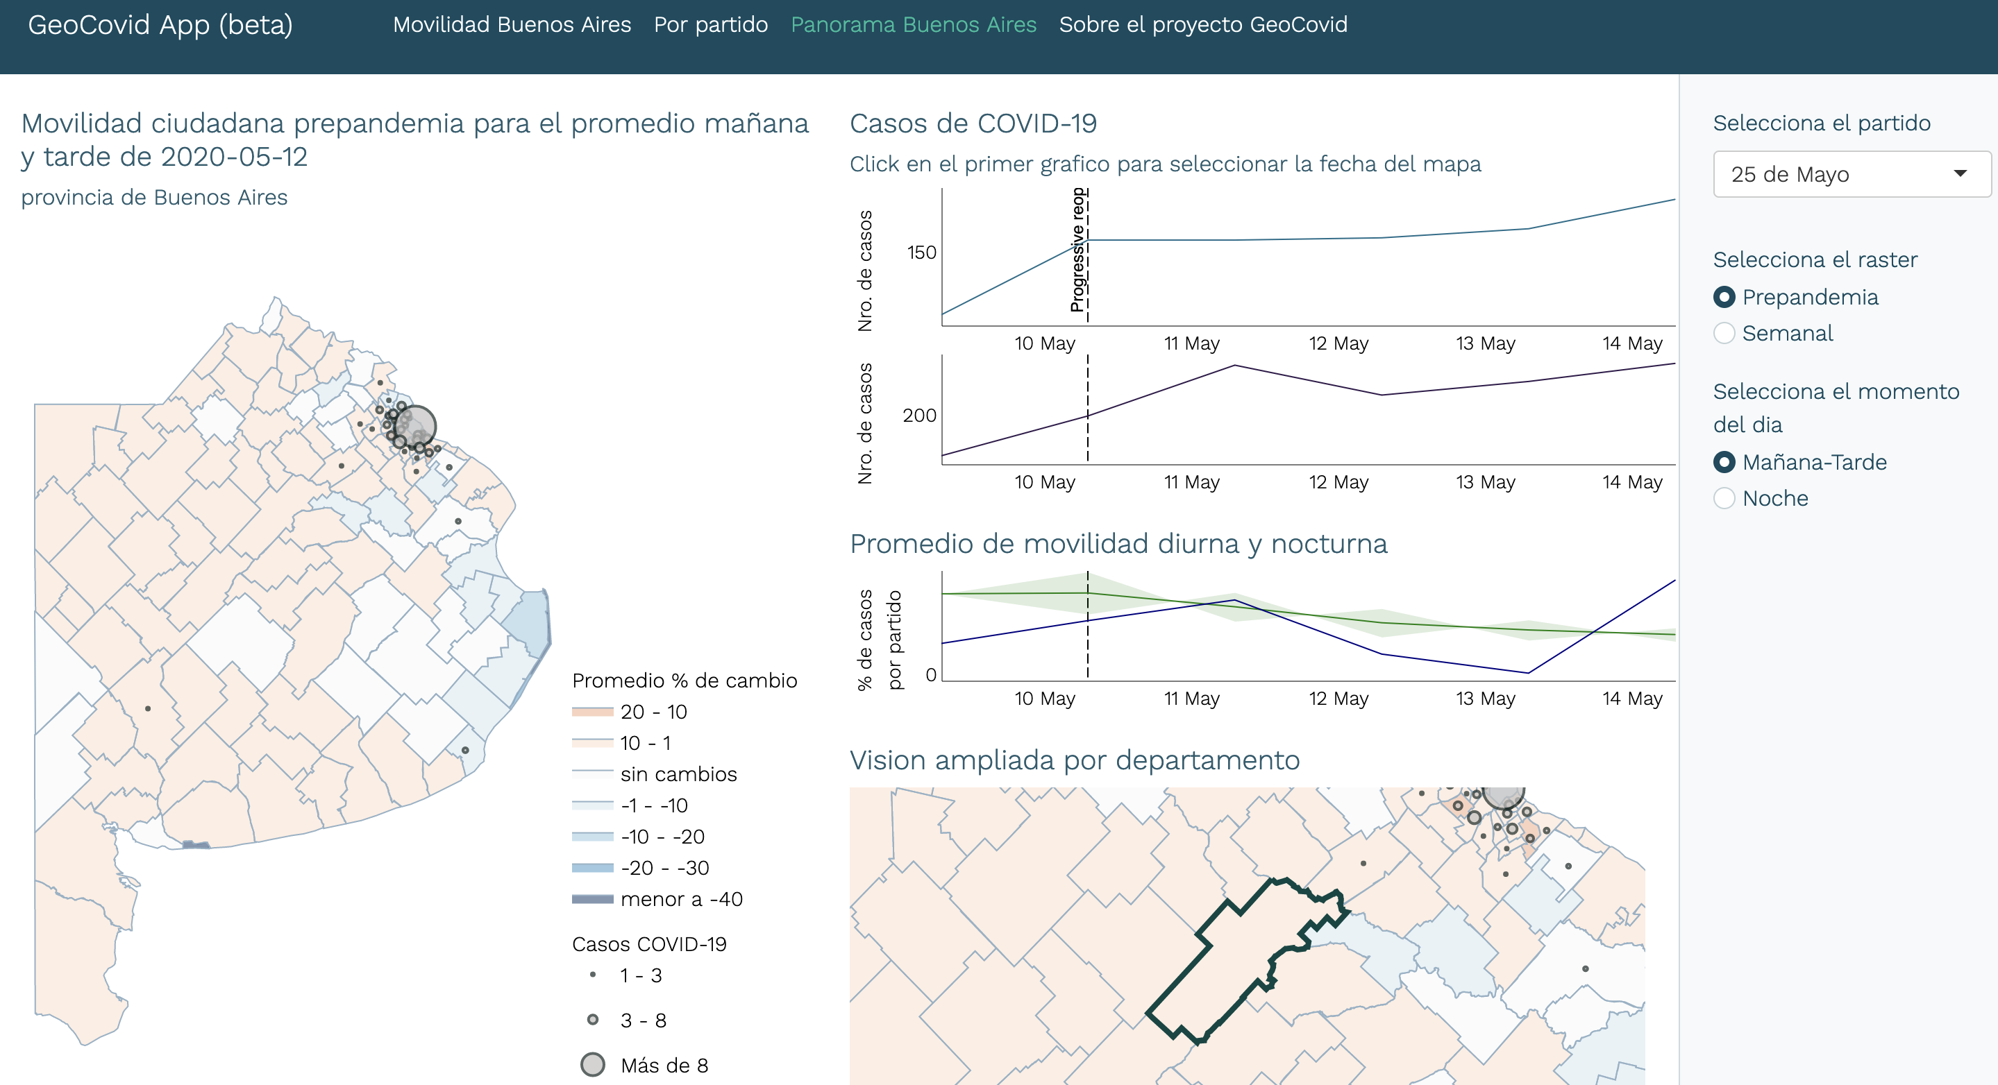Switch to the Por partido tab
This screenshot has width=1998, height=1085.
(710, 25)
